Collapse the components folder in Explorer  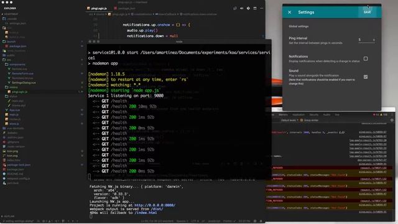15,65
